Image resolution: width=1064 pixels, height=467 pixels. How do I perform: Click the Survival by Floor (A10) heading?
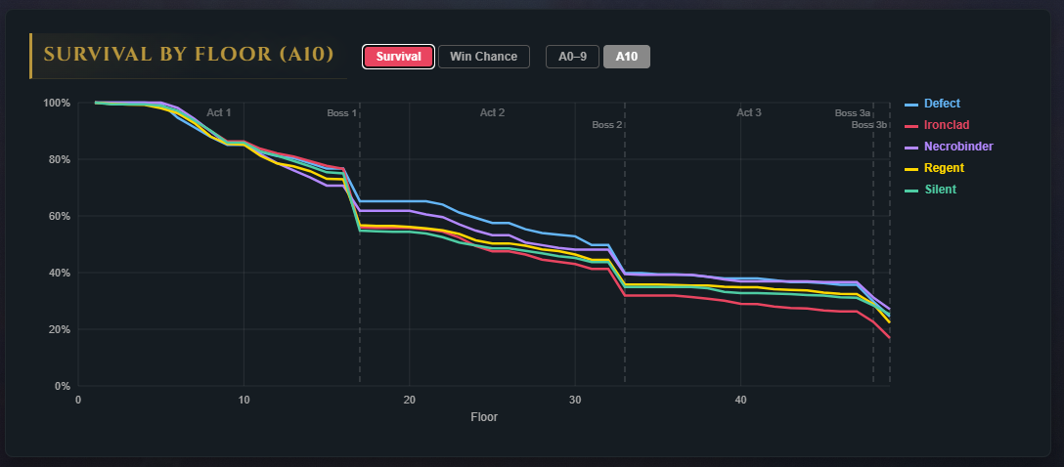[189, 55]
